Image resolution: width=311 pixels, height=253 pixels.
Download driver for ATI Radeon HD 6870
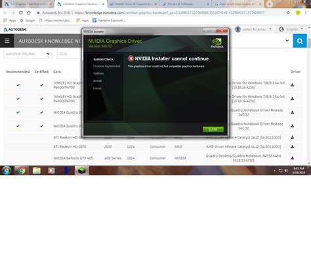[292, 147]
